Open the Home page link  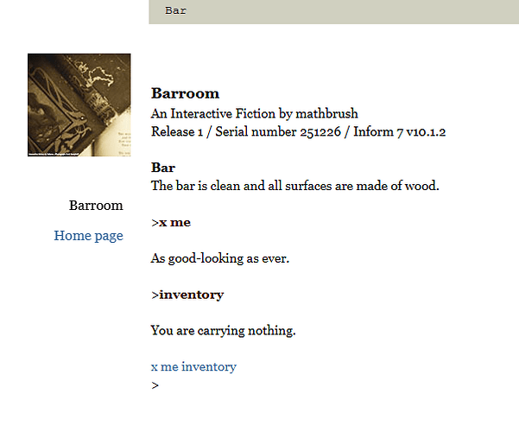pos(88,236)
